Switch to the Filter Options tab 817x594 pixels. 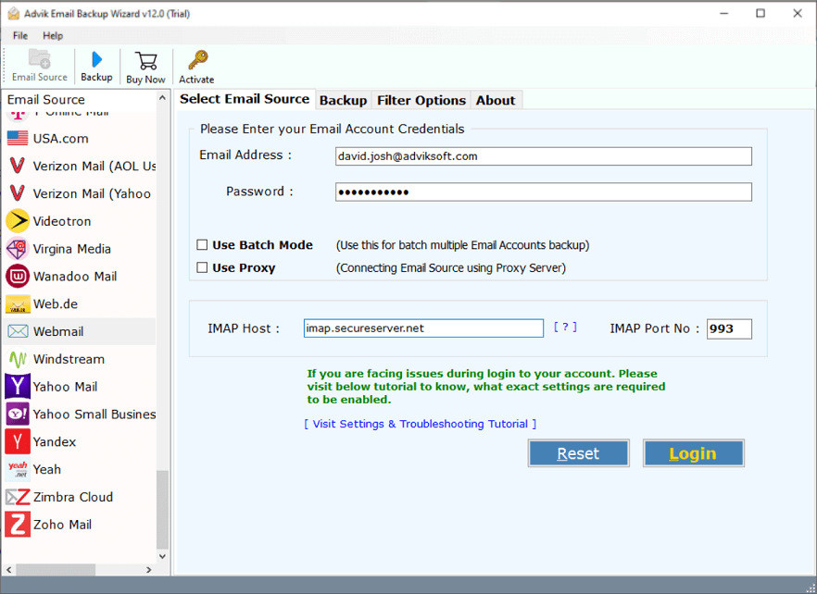pyautogui.click(x=421, y=99)
